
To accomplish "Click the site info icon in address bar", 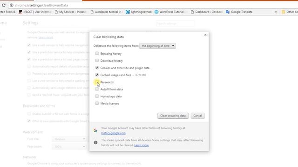I will click(11, 5).
